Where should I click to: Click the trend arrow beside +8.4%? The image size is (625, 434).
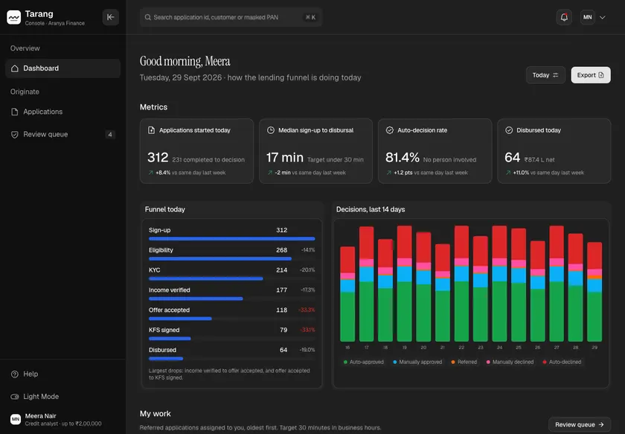click(150, 173)
